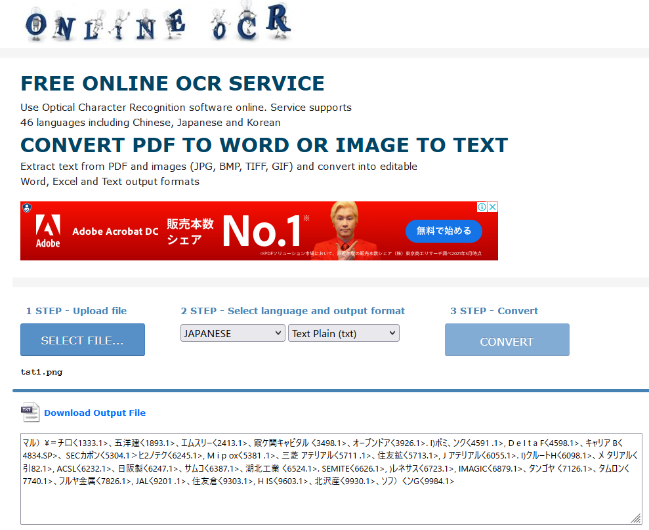Viewport: 649px width, 530px height.
Task: Click the '1 STEP - Upload file' label
Action: point(76,311)
